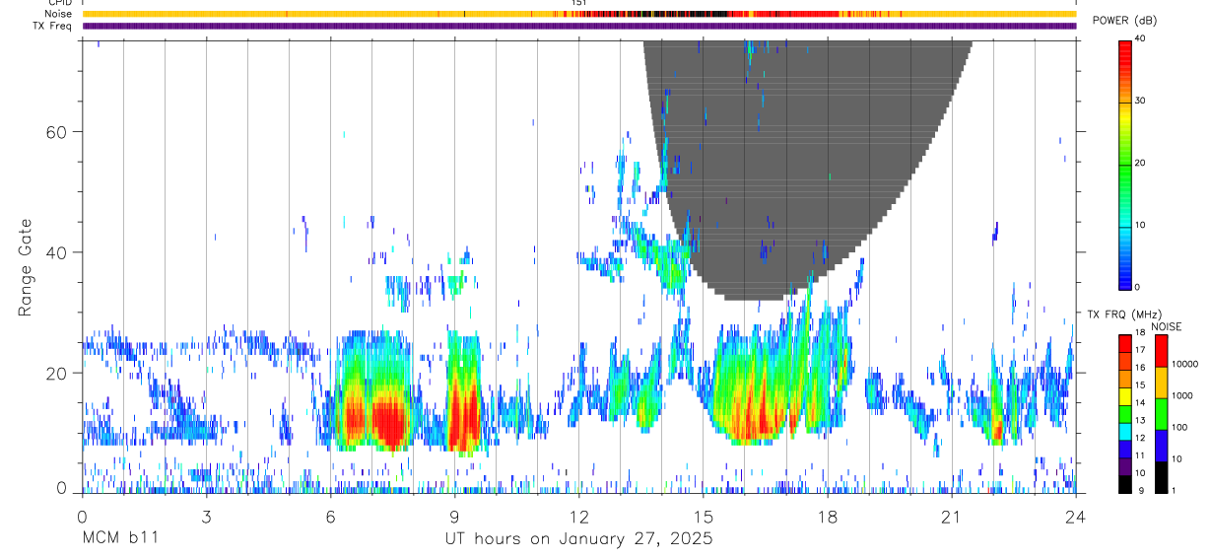Click the 30 label on the POWER colorbar
The height and width of the screenshot is (559, 1210).
[1141, 102]
